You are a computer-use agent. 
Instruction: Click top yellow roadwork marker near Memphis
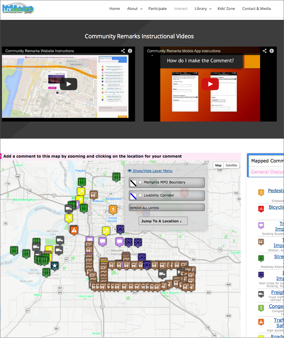click(x=81, y=191)
